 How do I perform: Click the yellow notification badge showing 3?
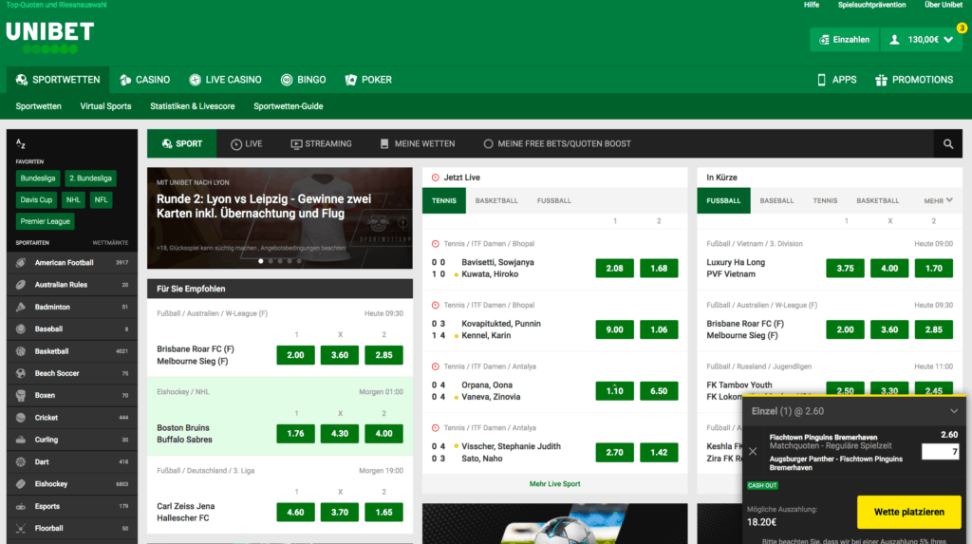click(962, 28)
